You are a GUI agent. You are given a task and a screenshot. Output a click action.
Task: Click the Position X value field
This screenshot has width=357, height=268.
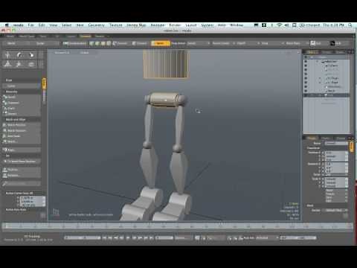pos(336,153)
